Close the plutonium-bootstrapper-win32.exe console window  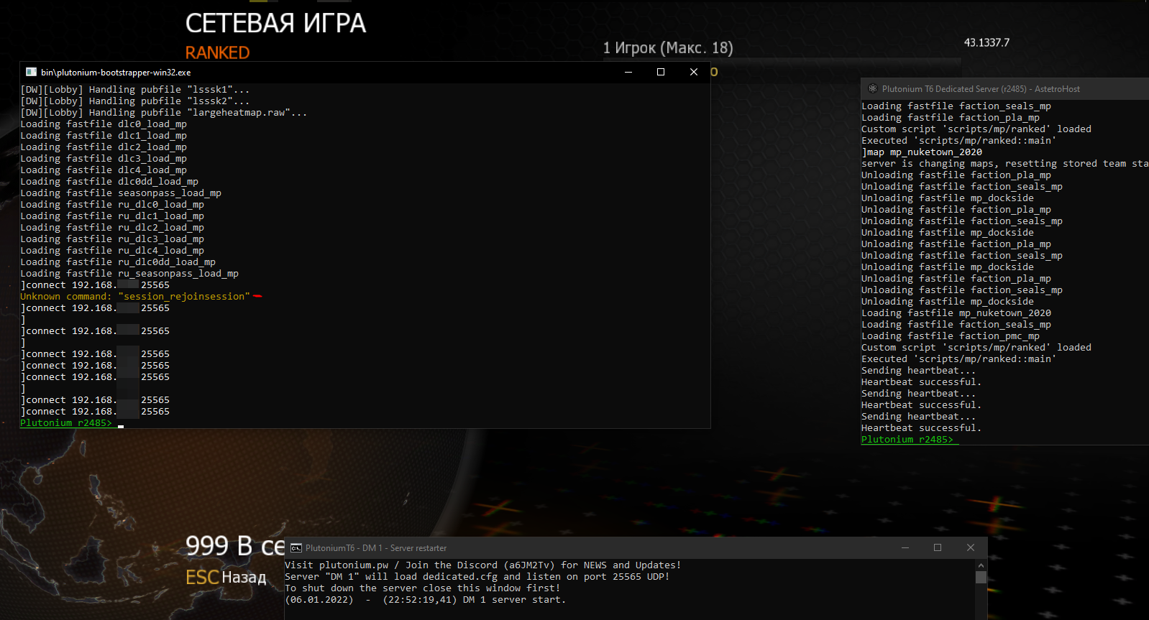[694, 72]
